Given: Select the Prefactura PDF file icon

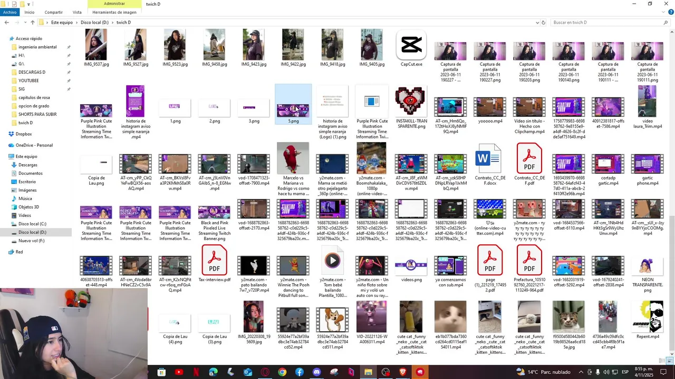Looking at the screenshot, I should (529, 260).
